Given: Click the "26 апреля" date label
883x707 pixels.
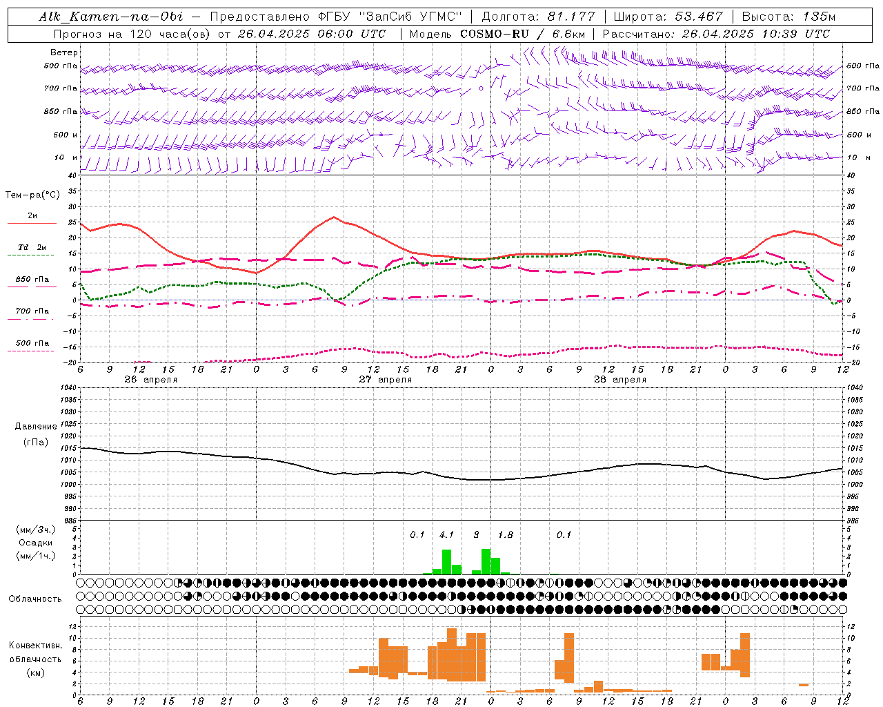Looking at the screenshot, I should pos(150,380).
